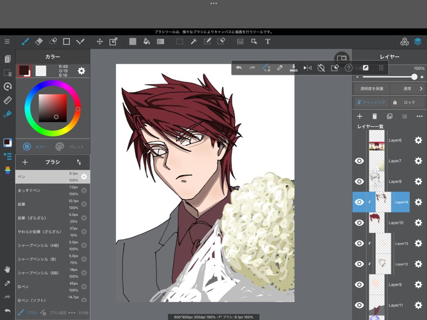
Task: Select the Bucket fill tool
Action: [x=146, y=41]
